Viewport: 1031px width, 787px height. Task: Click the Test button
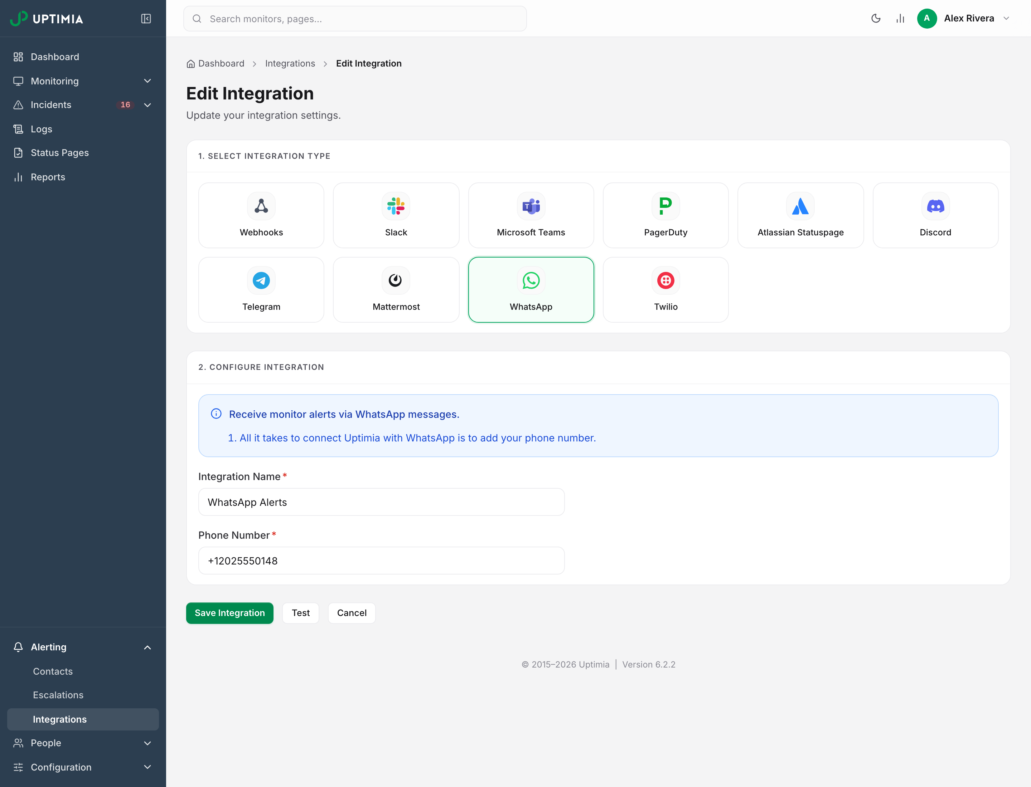tap(301, 613)
